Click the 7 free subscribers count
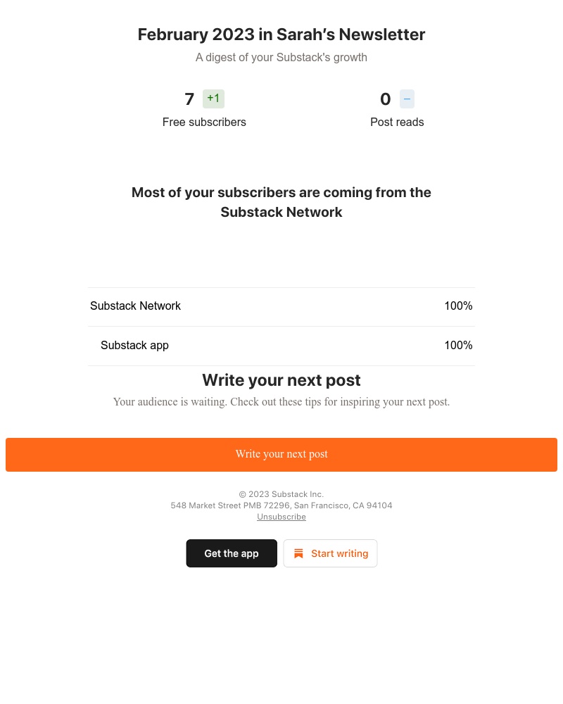This screenshot has height=704, width=563. [189, 99]
